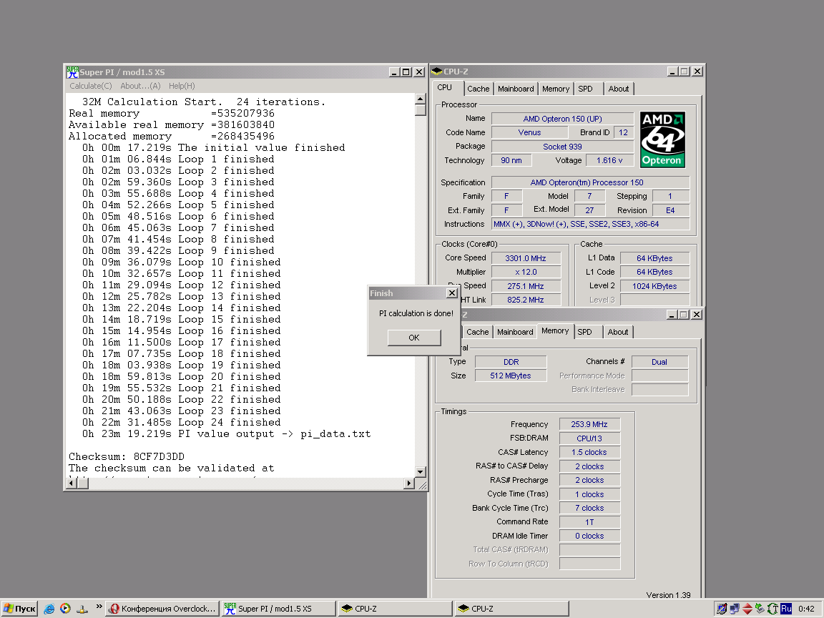Click the AMD64 Opteron logo image

click(662, 139)
